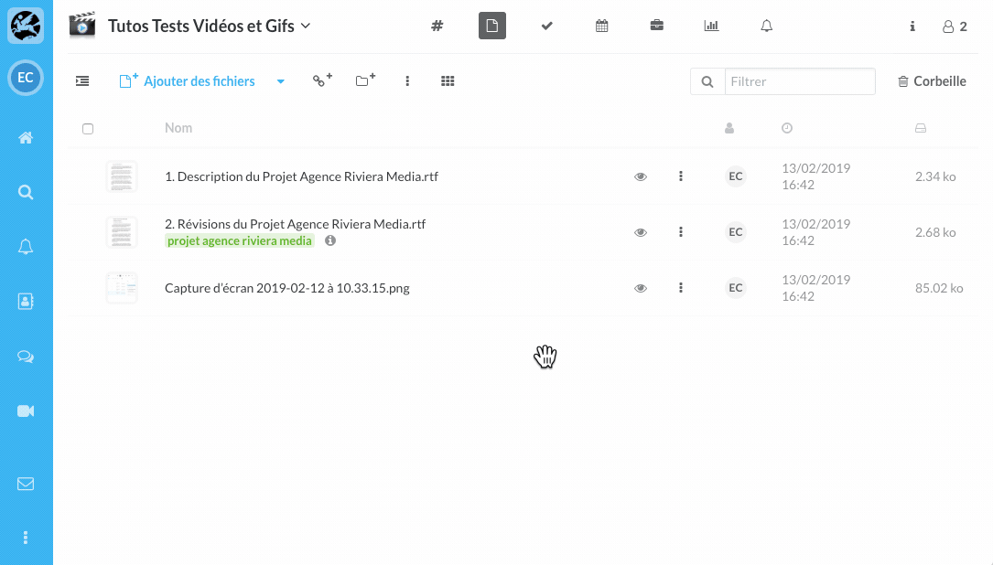The height and width of the screenshot is (565, 993).
Task: Open more options for Révisions du Projet file
Action: point(681,232)
